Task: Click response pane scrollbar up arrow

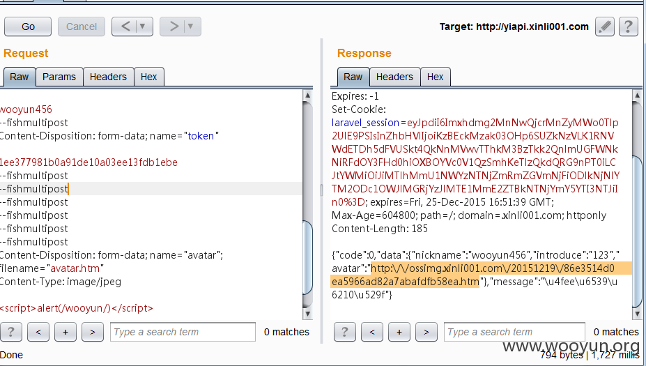Action: point(637,96)
